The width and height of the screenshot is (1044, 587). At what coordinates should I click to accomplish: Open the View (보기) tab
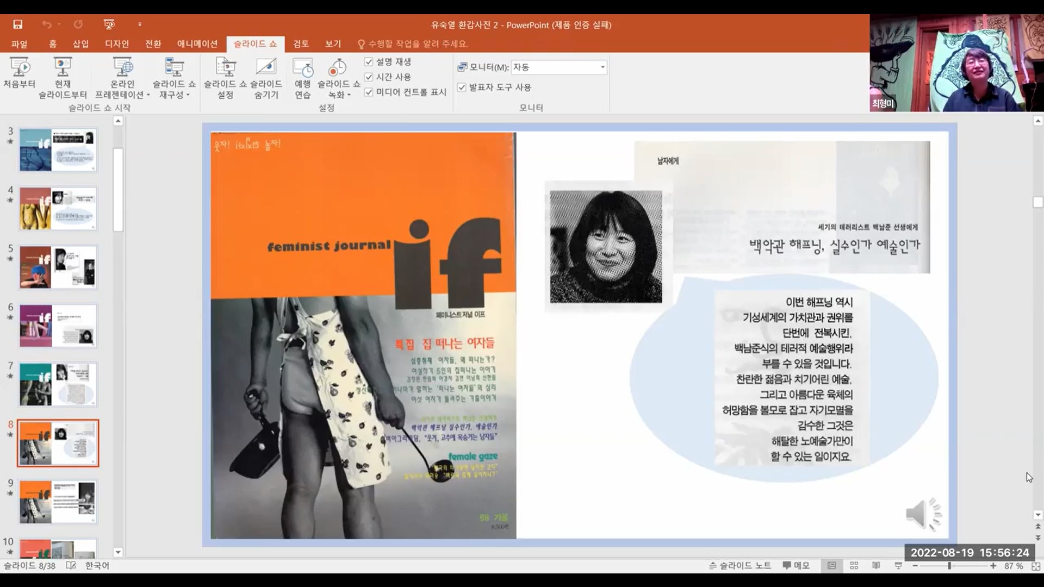pos(333,44)
